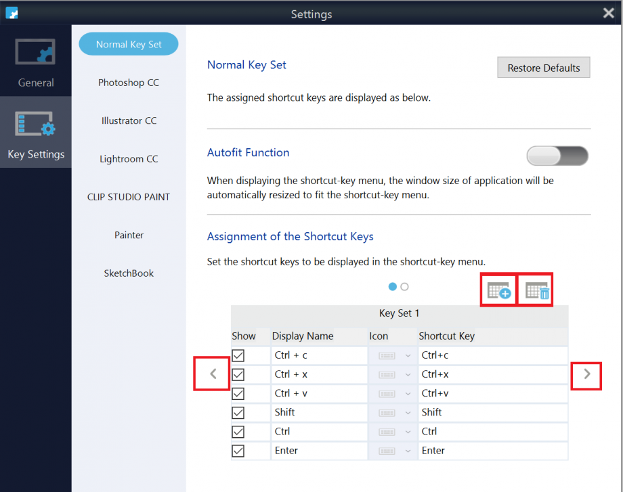Select the SketchBook key set
The width and height of the screenshot is (623, 492).
click(x=129, y=273)
